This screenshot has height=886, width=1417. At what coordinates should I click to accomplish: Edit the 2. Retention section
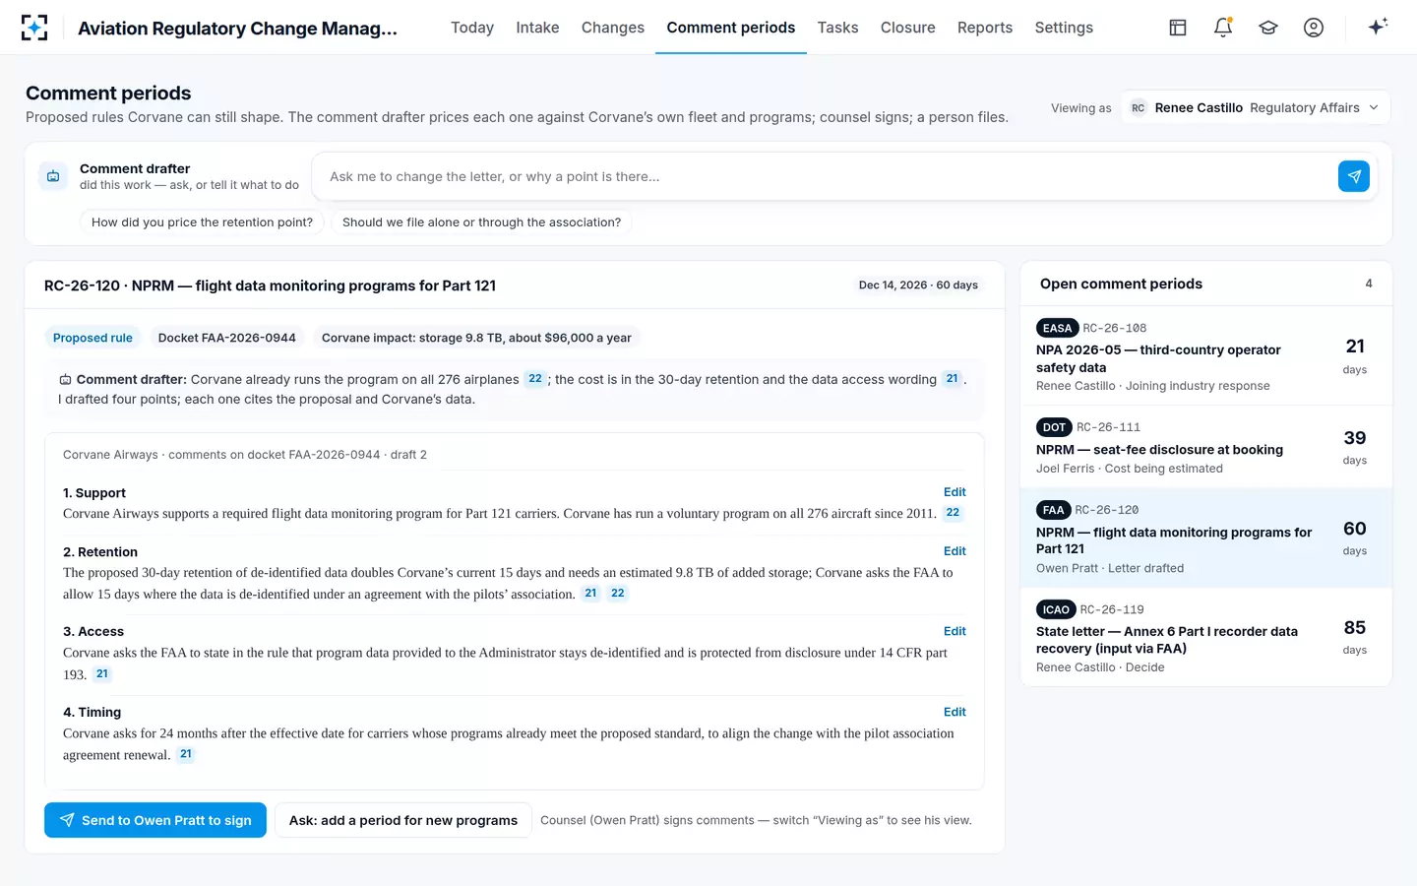click(x=955, y=551)
